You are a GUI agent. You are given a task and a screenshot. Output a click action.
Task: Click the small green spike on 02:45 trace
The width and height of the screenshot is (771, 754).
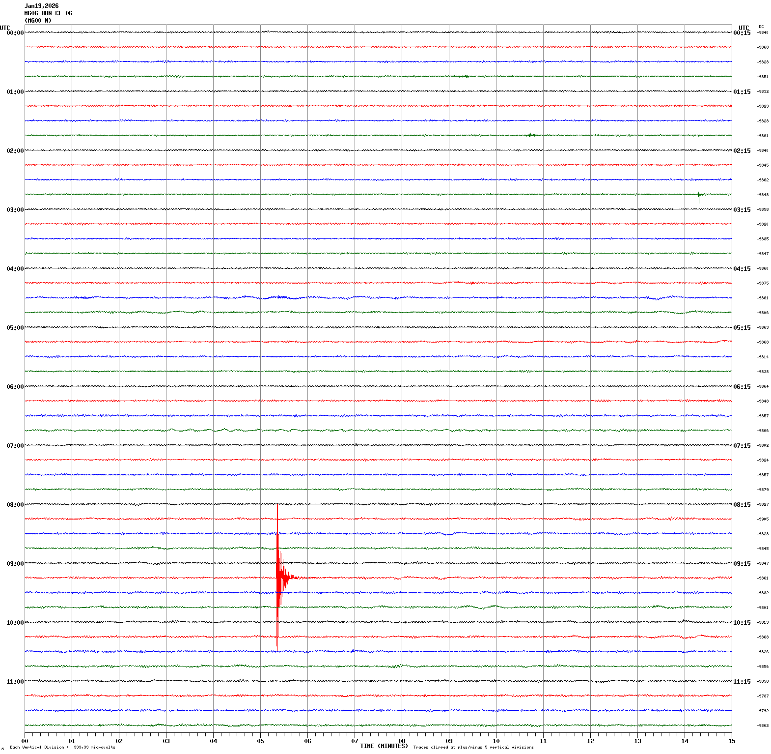(x=699, y=196)
